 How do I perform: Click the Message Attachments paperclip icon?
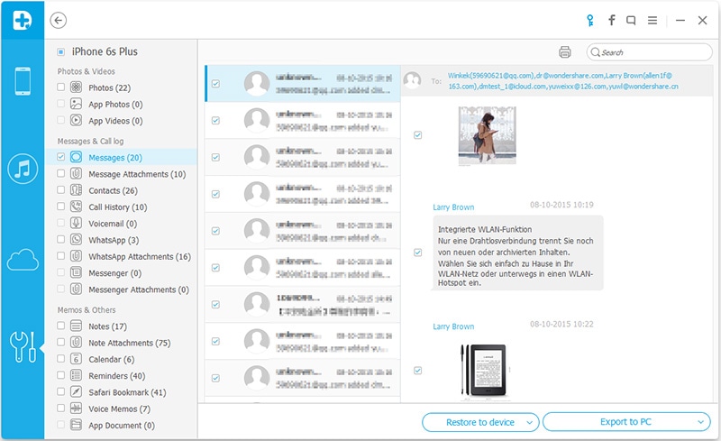pyautogui.click(x=76, y=173)
